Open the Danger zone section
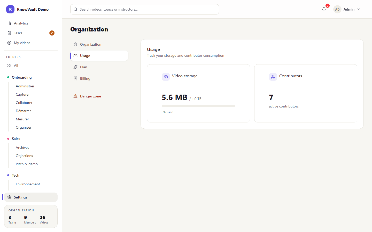The height and width of the screenshot is (232, 372). pos(99,96)
